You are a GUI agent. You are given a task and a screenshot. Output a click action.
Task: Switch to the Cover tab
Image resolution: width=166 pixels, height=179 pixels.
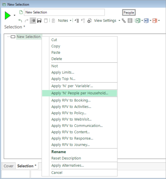tap(9, 166)
